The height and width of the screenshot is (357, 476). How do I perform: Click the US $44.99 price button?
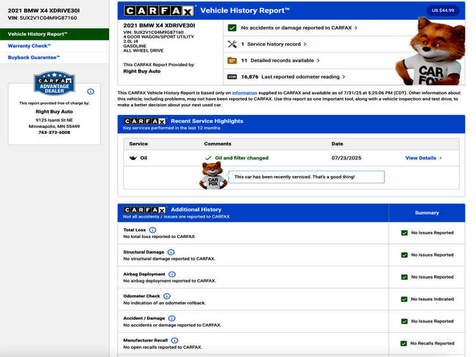tap(443, 10)
